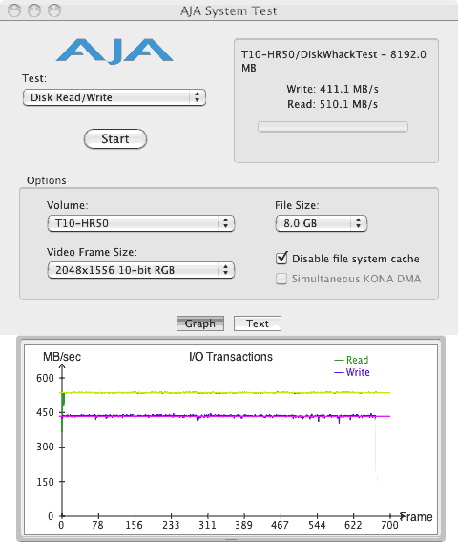Click the AJA logo
This screenshot has width=458, height=542.
[x=114, y=52]
